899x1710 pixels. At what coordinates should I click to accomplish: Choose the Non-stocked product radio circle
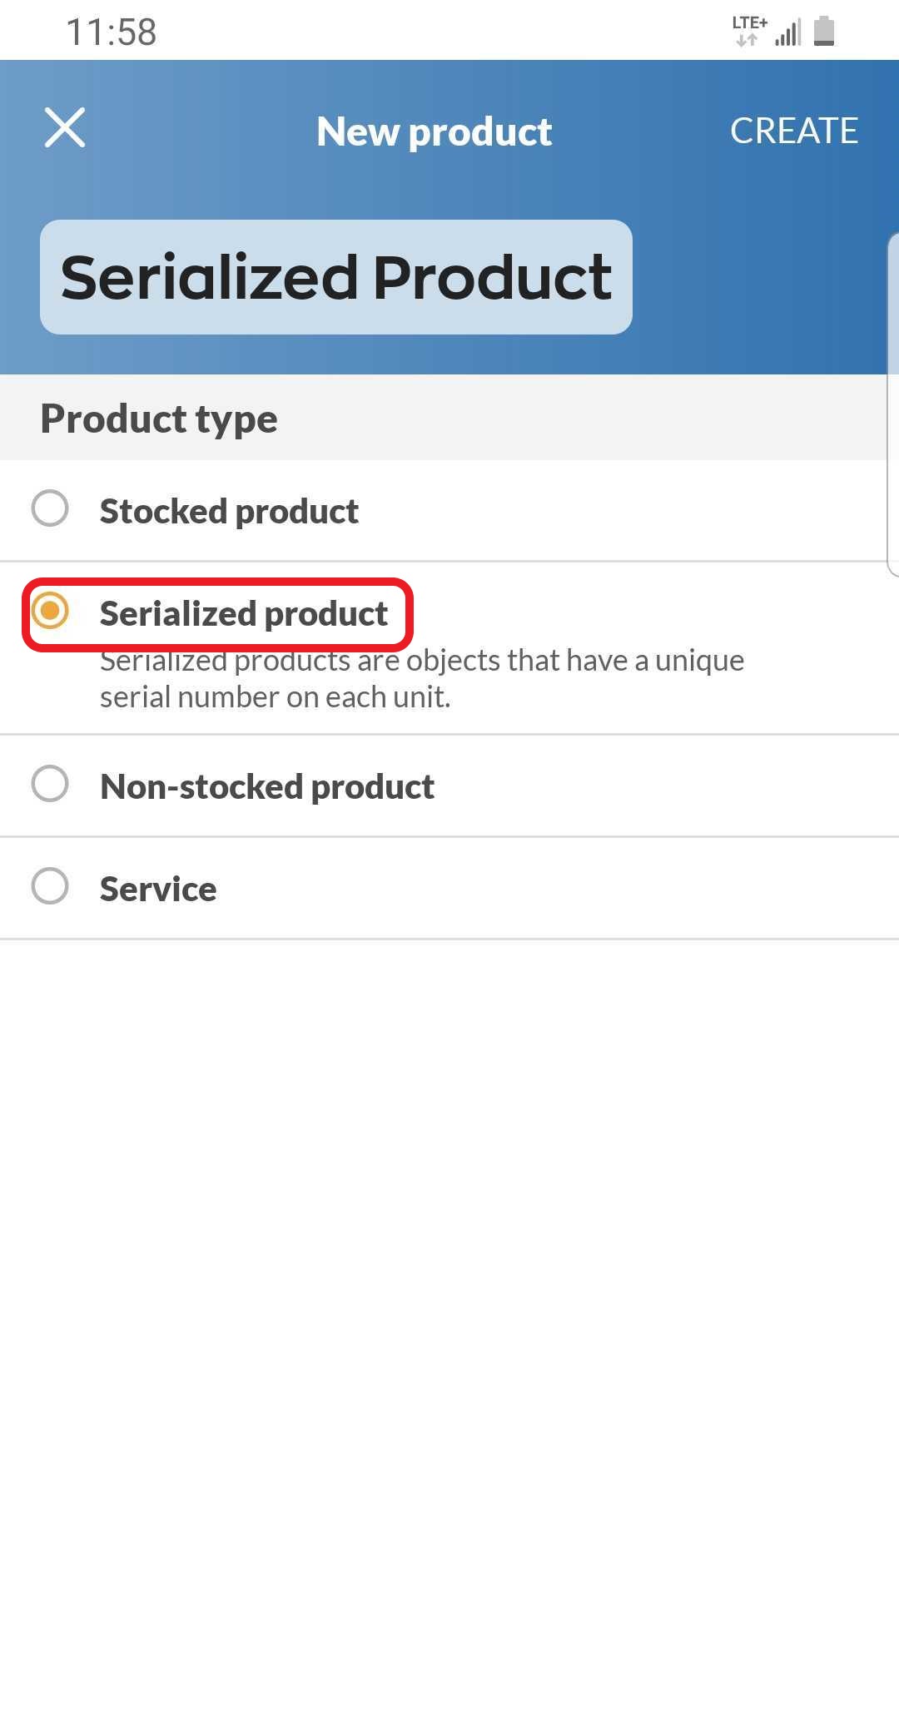pyautogui.click(x=50, y=784)
